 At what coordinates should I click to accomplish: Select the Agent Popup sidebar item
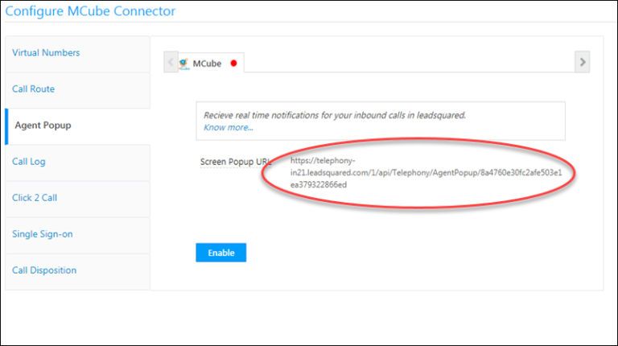point(42,126)
